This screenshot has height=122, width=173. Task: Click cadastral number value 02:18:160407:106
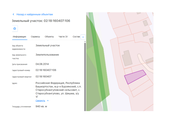coord(46,70)
